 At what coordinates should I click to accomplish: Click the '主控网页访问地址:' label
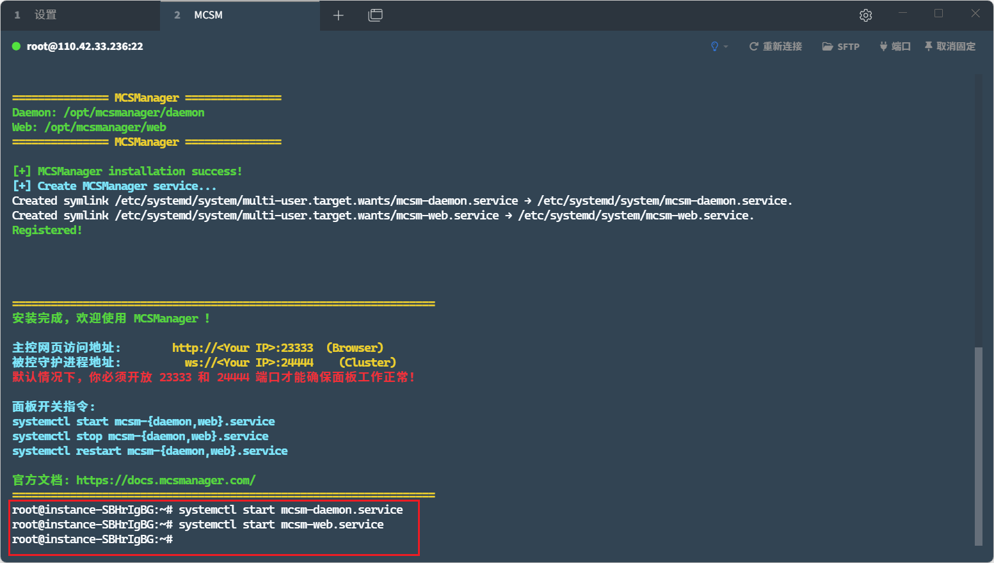[x=67, y=348]
